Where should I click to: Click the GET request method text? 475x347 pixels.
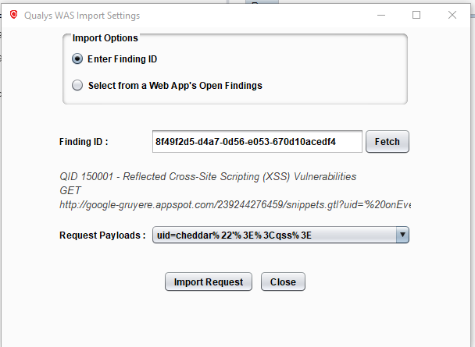point(70,190)
